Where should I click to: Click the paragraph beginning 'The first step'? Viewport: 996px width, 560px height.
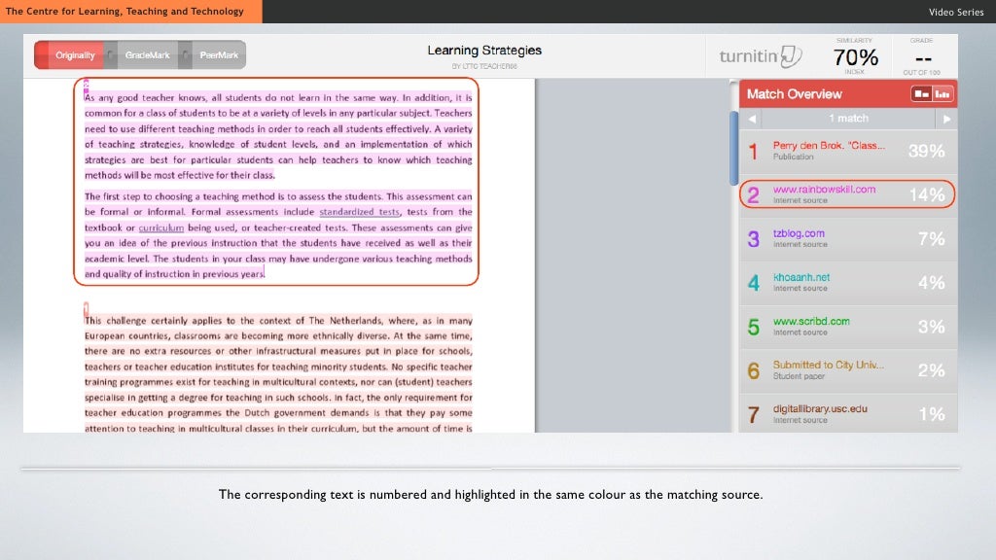pos(278,235)
